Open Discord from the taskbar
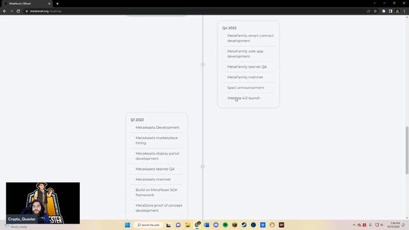Viewport: 409px width, 230px height. pos(216,225)
